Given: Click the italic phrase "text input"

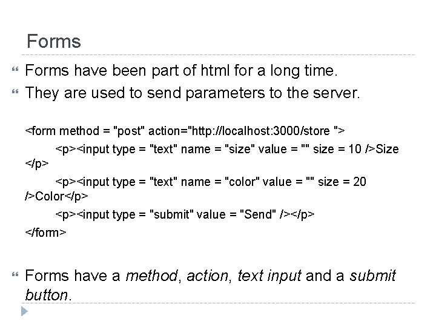Looking at the screenshot, I should coord(268,276).
